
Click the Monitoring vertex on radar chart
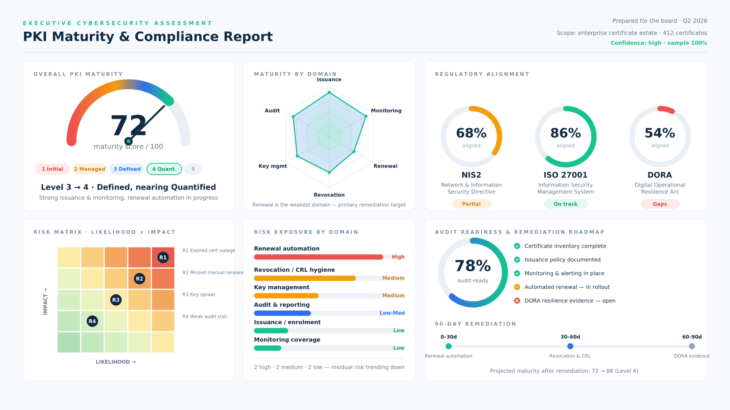click(x=366, y=116)
